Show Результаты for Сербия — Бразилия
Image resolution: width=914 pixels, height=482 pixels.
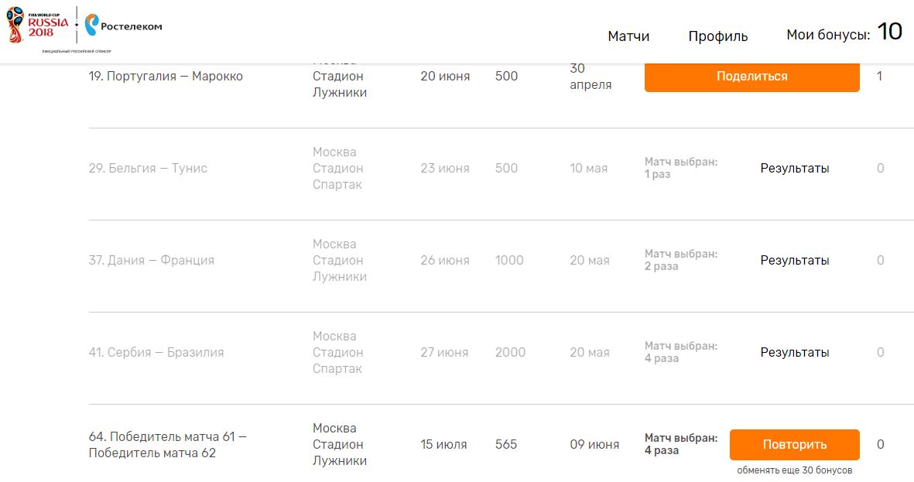(x=794, y=352)
